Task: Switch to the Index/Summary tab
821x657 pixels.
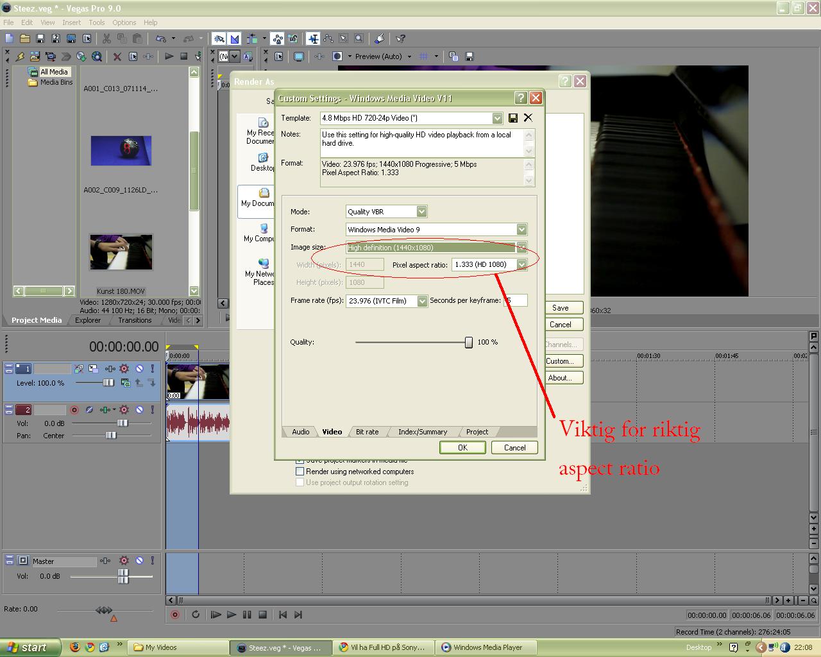Action: 422,432
